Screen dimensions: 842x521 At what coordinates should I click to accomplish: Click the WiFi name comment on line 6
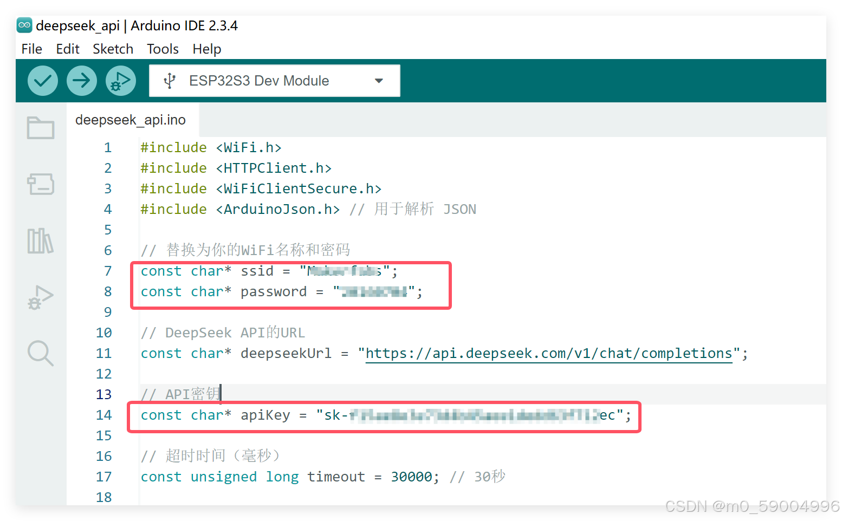click(x=245, y=250)
